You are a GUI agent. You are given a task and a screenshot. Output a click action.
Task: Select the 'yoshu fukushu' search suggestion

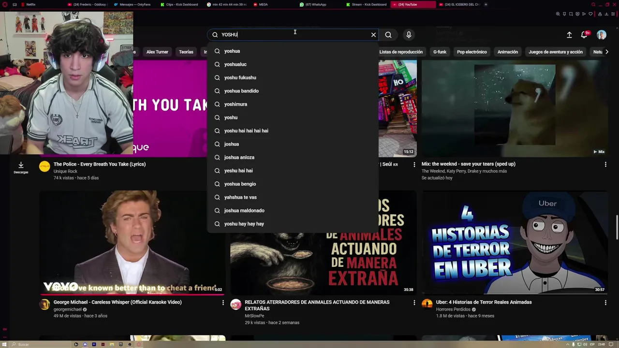pos(293,78)
